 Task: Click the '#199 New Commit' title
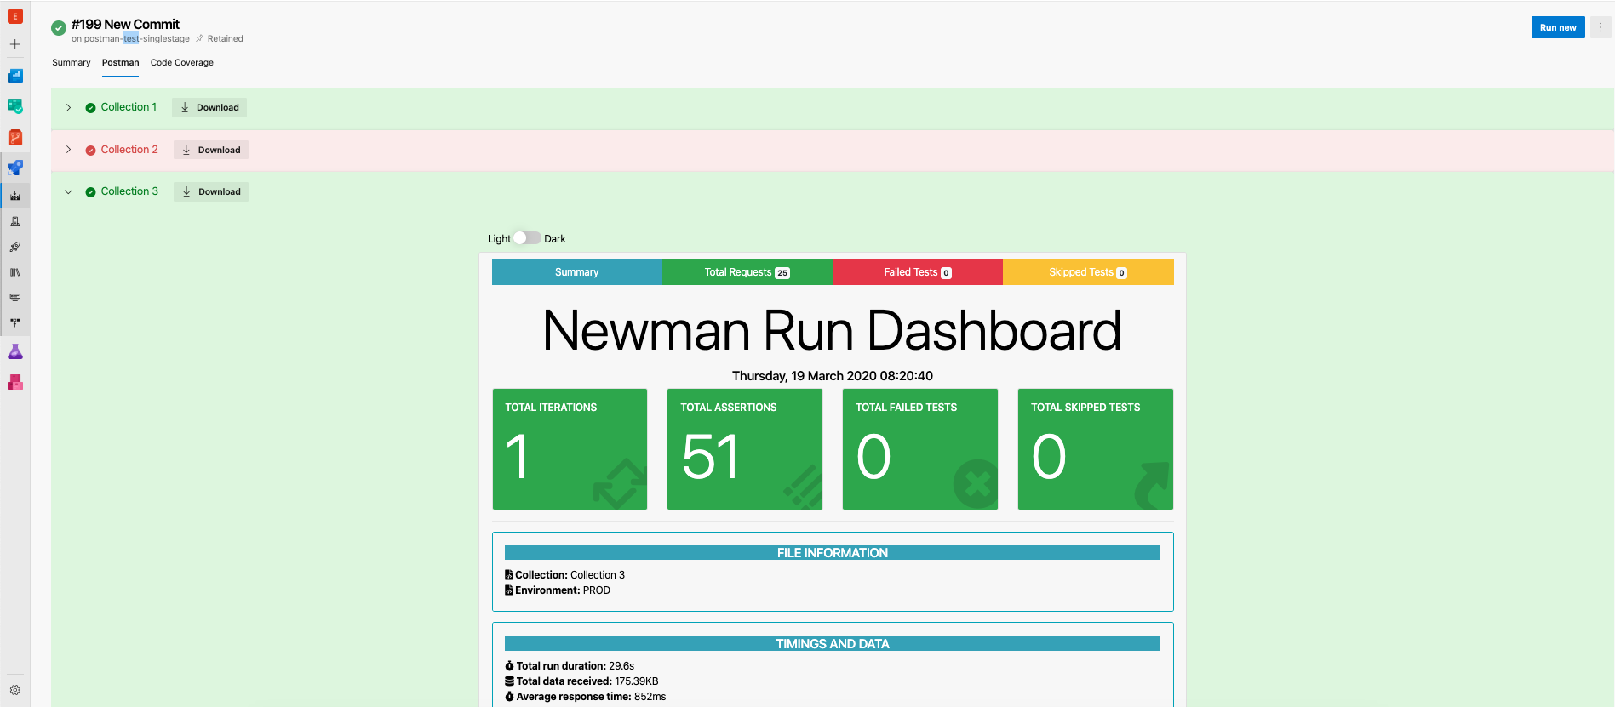[125, 25]
